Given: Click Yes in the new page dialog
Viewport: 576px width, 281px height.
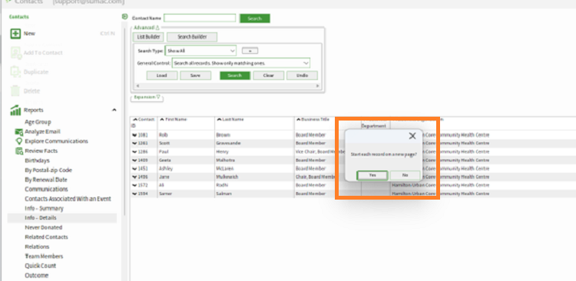Looking at the screenshot, I should click(x=372, y=175).
